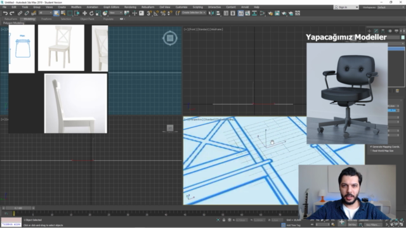The width and height of the screenshot is (406, 228).
Task: Click the Bind to Space Warp icon
Action: point(34,13)
